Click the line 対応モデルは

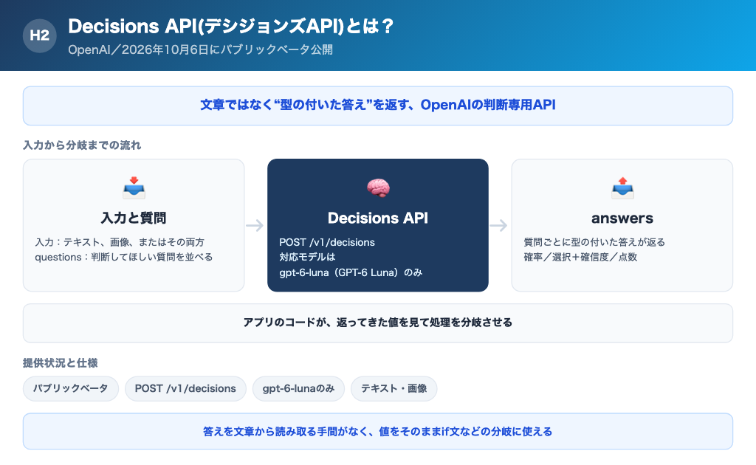[307, 257]
